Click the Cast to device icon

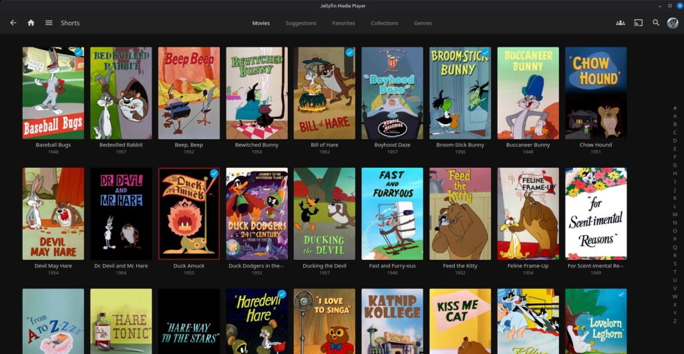(638, 23)
